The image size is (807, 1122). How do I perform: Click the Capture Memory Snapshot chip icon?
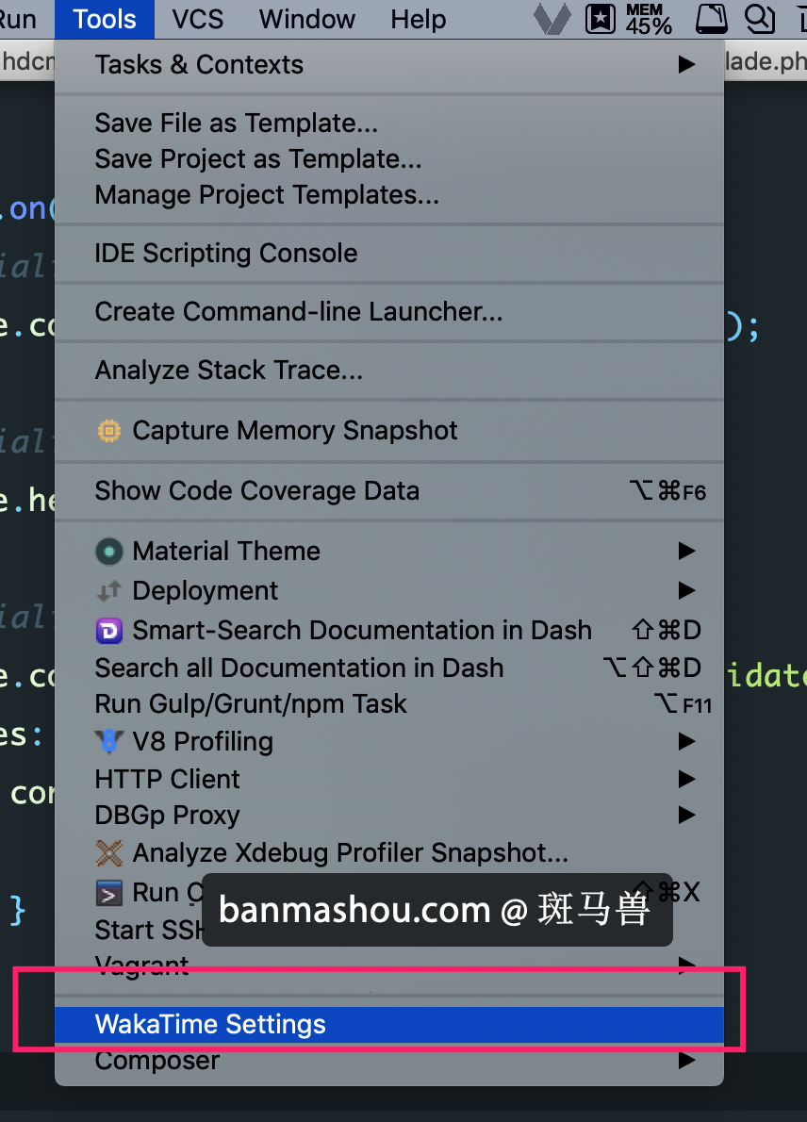click(x=108, y=430)
